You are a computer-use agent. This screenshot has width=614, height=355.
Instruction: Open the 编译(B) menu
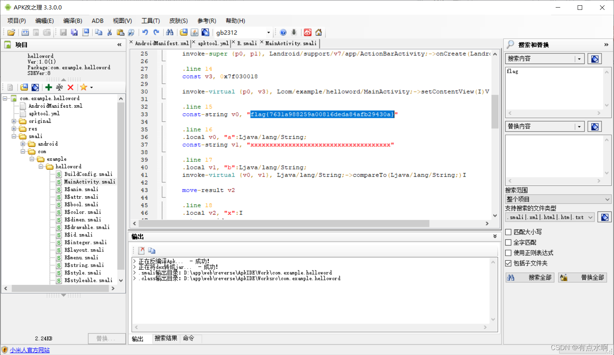[x=73, y=21]
